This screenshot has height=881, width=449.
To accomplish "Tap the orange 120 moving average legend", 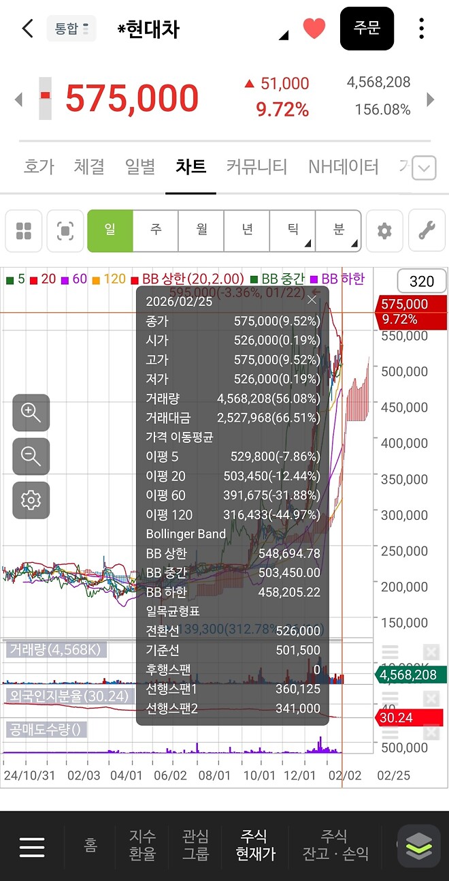I will (109, 279).
